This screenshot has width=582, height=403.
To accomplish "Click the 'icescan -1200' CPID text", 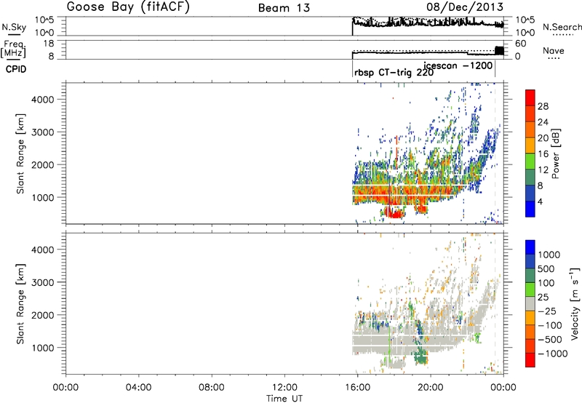I will pyautogui.click(x=458, y=65).
